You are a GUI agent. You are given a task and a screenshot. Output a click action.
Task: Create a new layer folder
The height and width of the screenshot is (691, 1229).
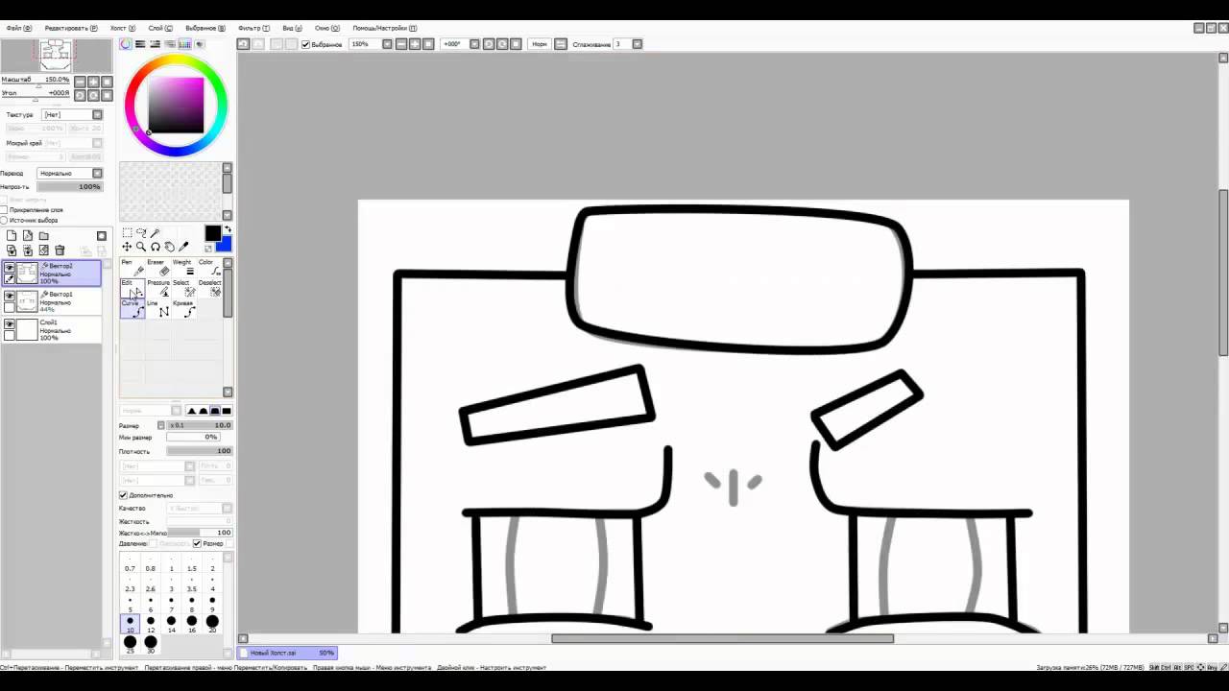tap(44, 236)
